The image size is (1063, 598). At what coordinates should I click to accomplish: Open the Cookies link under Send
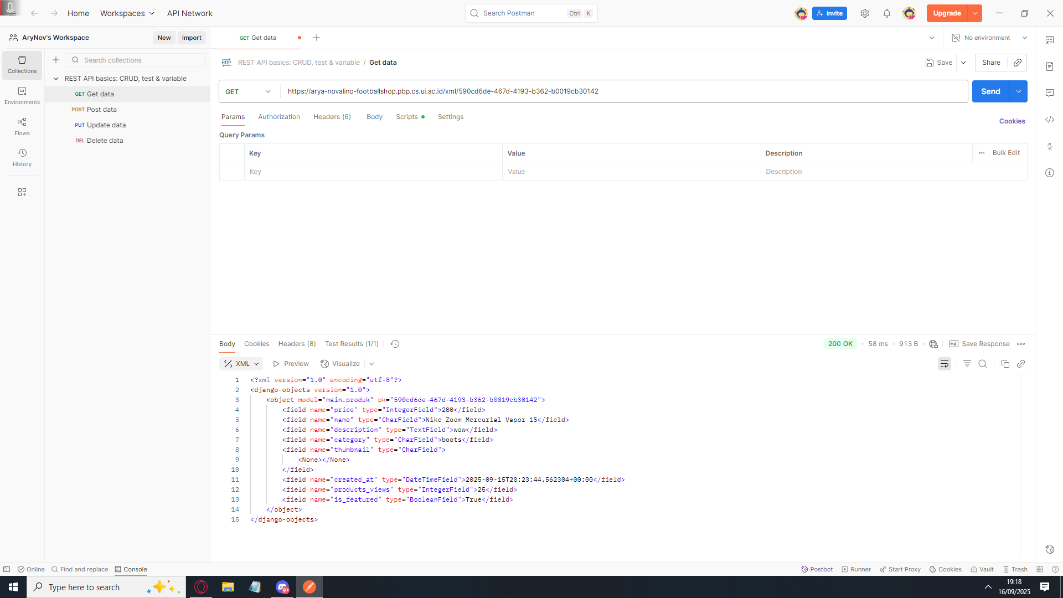click(x=1012, y=121)
